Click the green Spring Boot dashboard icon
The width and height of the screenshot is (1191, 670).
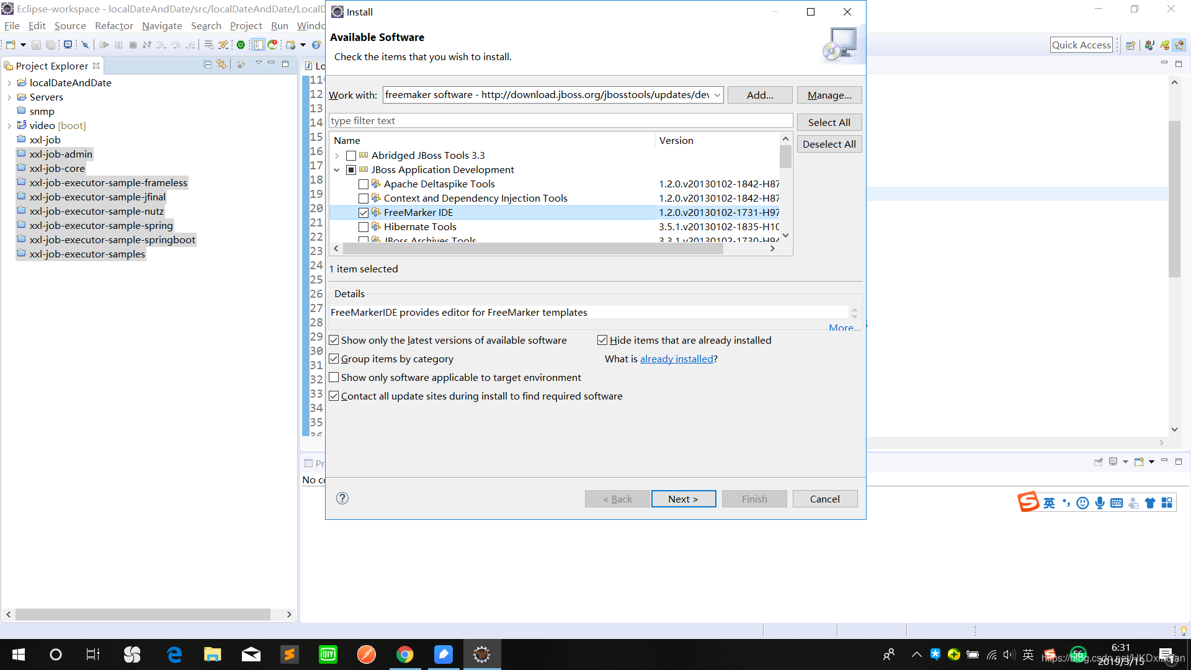coord(241,45)
